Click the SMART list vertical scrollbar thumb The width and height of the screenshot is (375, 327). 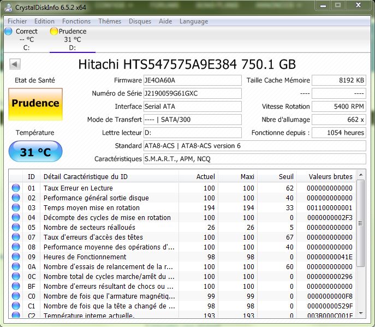coord(361,223)
